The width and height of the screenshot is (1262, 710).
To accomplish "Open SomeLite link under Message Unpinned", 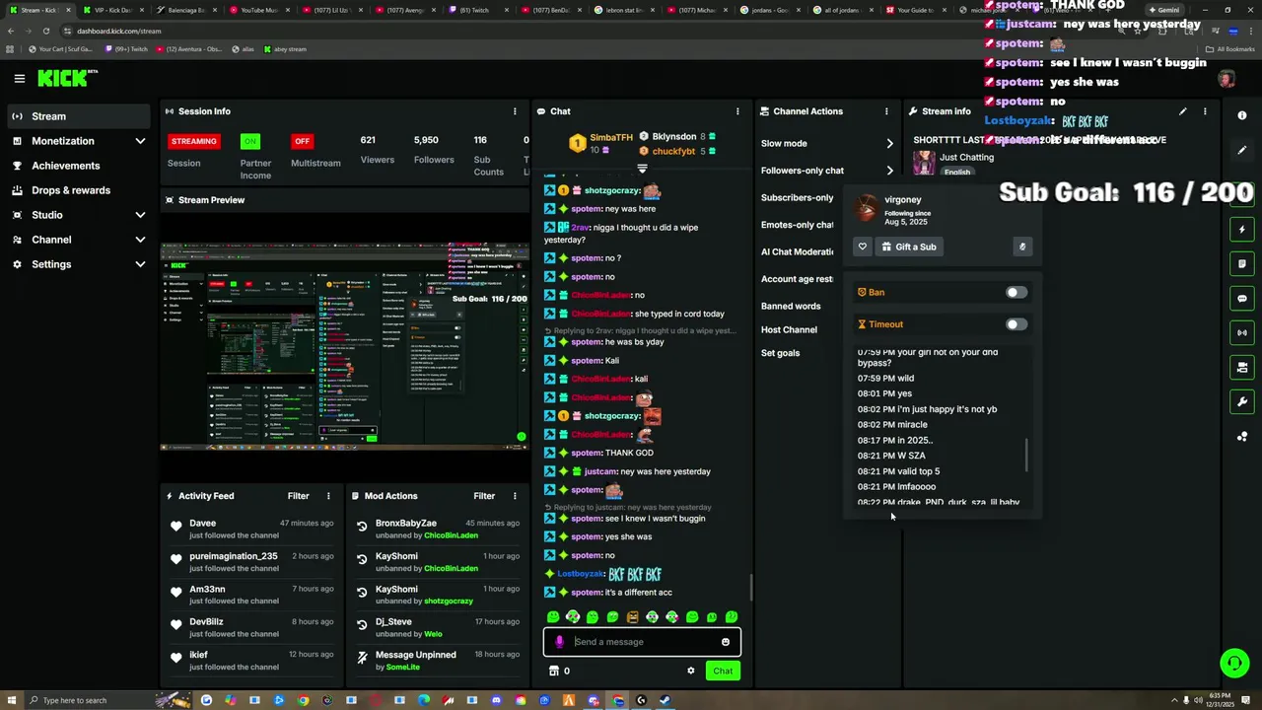I will [403, 668].
